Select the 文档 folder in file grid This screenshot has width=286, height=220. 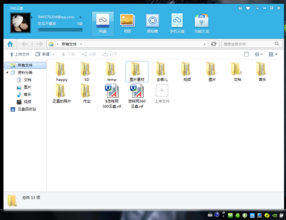click(x=237, y=72)
